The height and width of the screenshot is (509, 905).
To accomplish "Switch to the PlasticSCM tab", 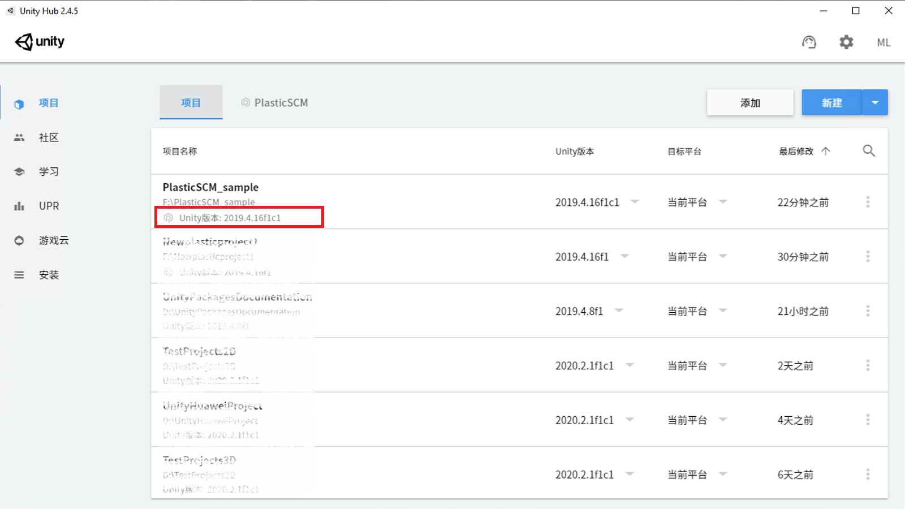I will tap(274, 102).
